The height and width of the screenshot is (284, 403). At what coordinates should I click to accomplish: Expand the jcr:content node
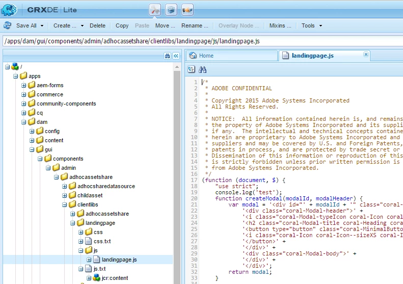(89, 278)
